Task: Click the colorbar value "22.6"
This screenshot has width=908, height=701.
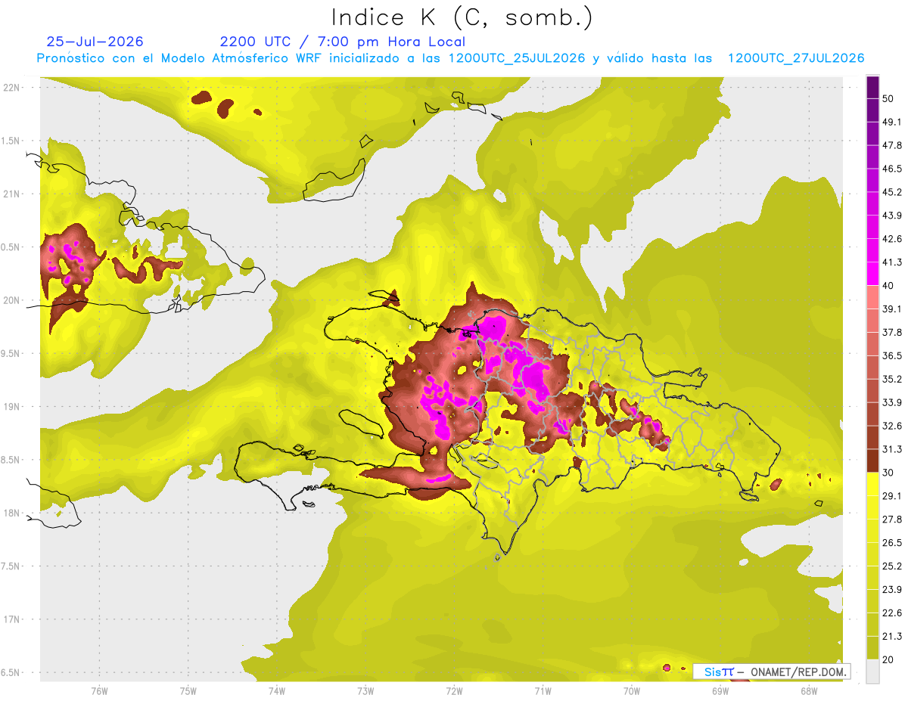Action: (891, 613)
